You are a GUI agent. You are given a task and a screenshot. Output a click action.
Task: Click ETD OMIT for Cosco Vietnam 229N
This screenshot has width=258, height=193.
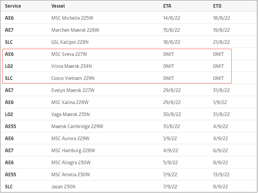click(x=218, y=78)
